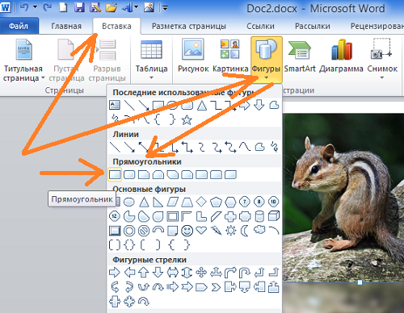Select the triangle in recently used shapes
The height and width of the screenshot is (313, 404).
click(202, 105)
